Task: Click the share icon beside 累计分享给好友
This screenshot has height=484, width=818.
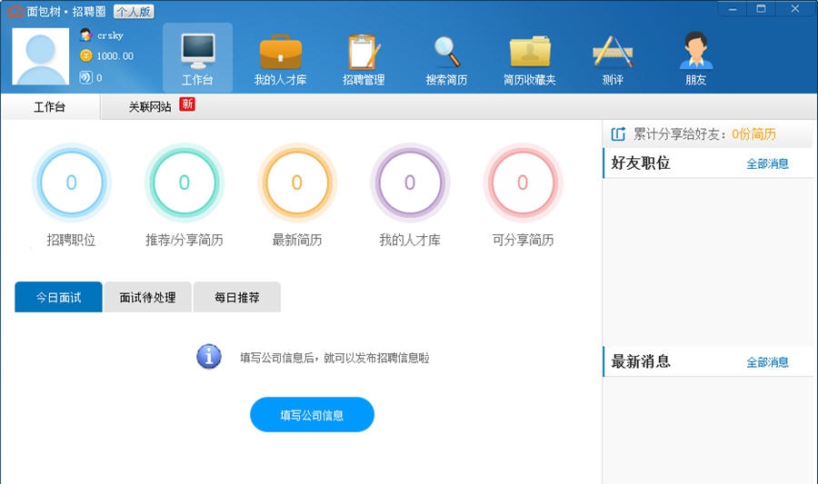Action: [618, 134]
